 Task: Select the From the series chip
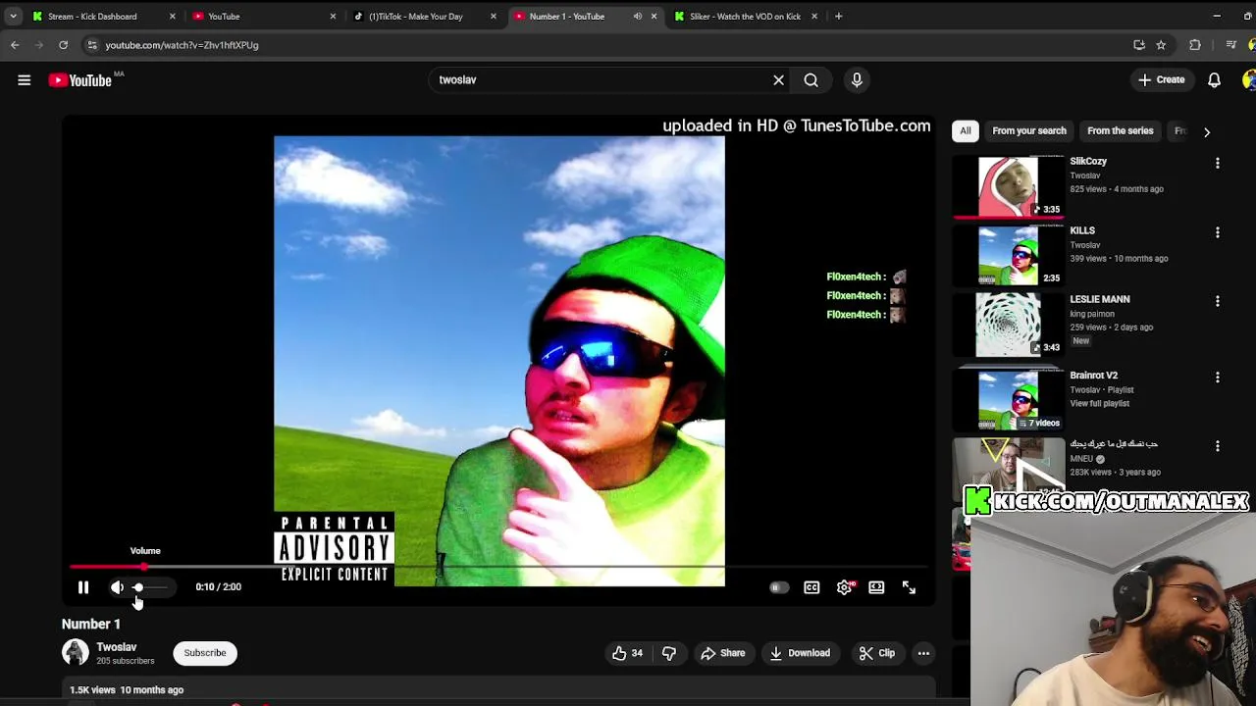point(1120,130)
